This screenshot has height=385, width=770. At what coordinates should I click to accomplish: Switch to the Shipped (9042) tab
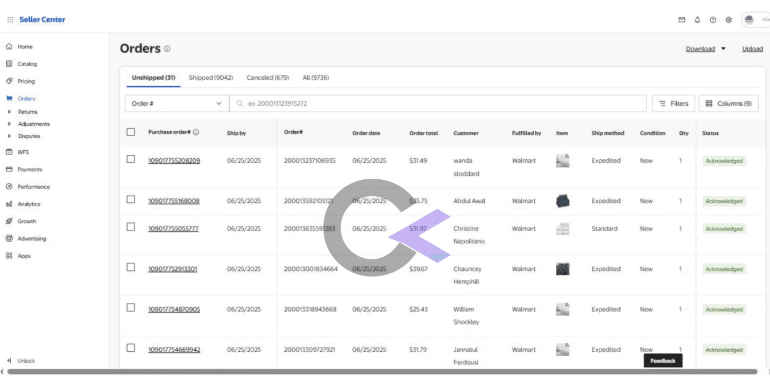[211, 78]
